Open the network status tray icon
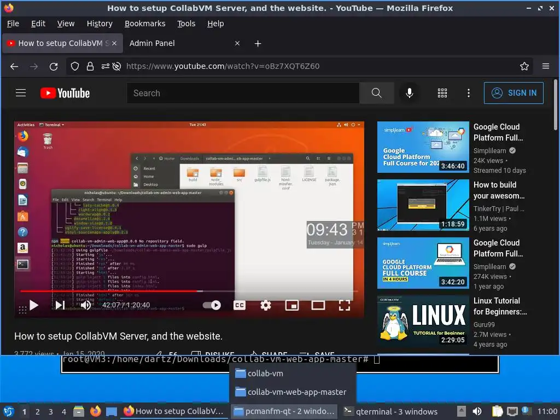The width and height of the screenshot is (560, 420). click(512, 411)
